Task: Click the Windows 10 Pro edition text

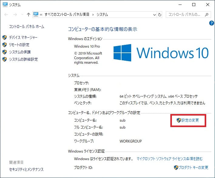Action: pos(87,46)
